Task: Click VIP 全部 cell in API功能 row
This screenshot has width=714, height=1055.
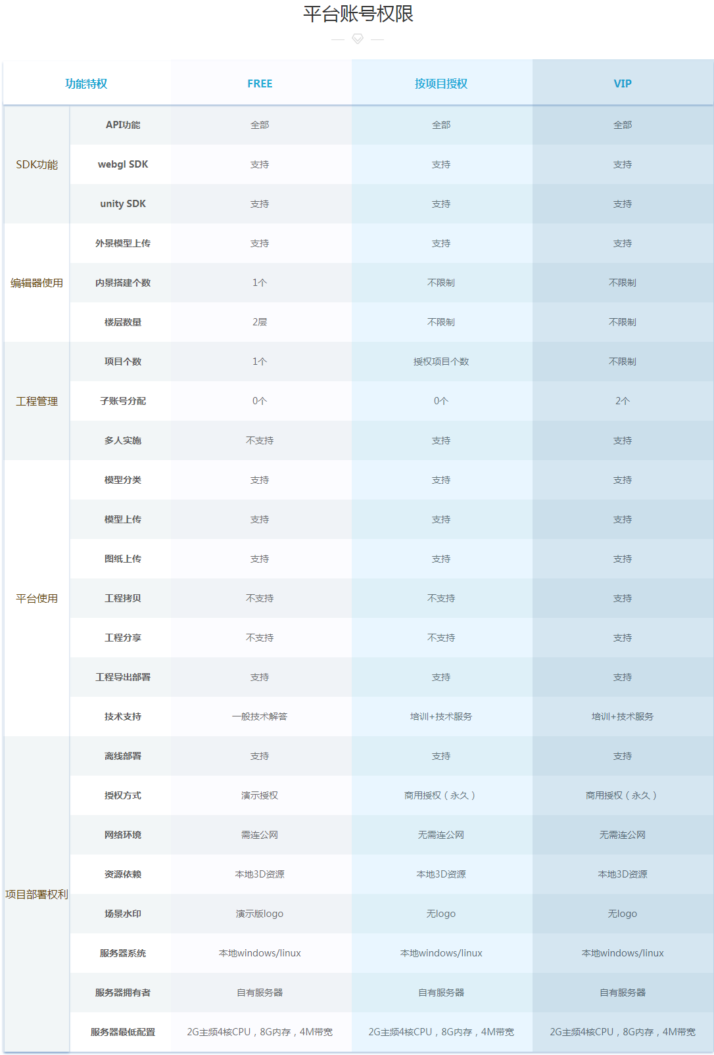Action: 623,125
